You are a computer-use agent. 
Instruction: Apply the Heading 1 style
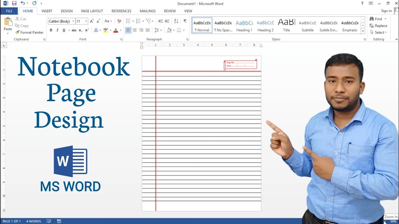244,26
